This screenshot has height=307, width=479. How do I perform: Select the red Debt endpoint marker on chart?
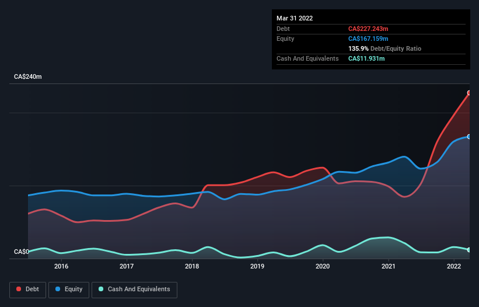click(469, 93)
